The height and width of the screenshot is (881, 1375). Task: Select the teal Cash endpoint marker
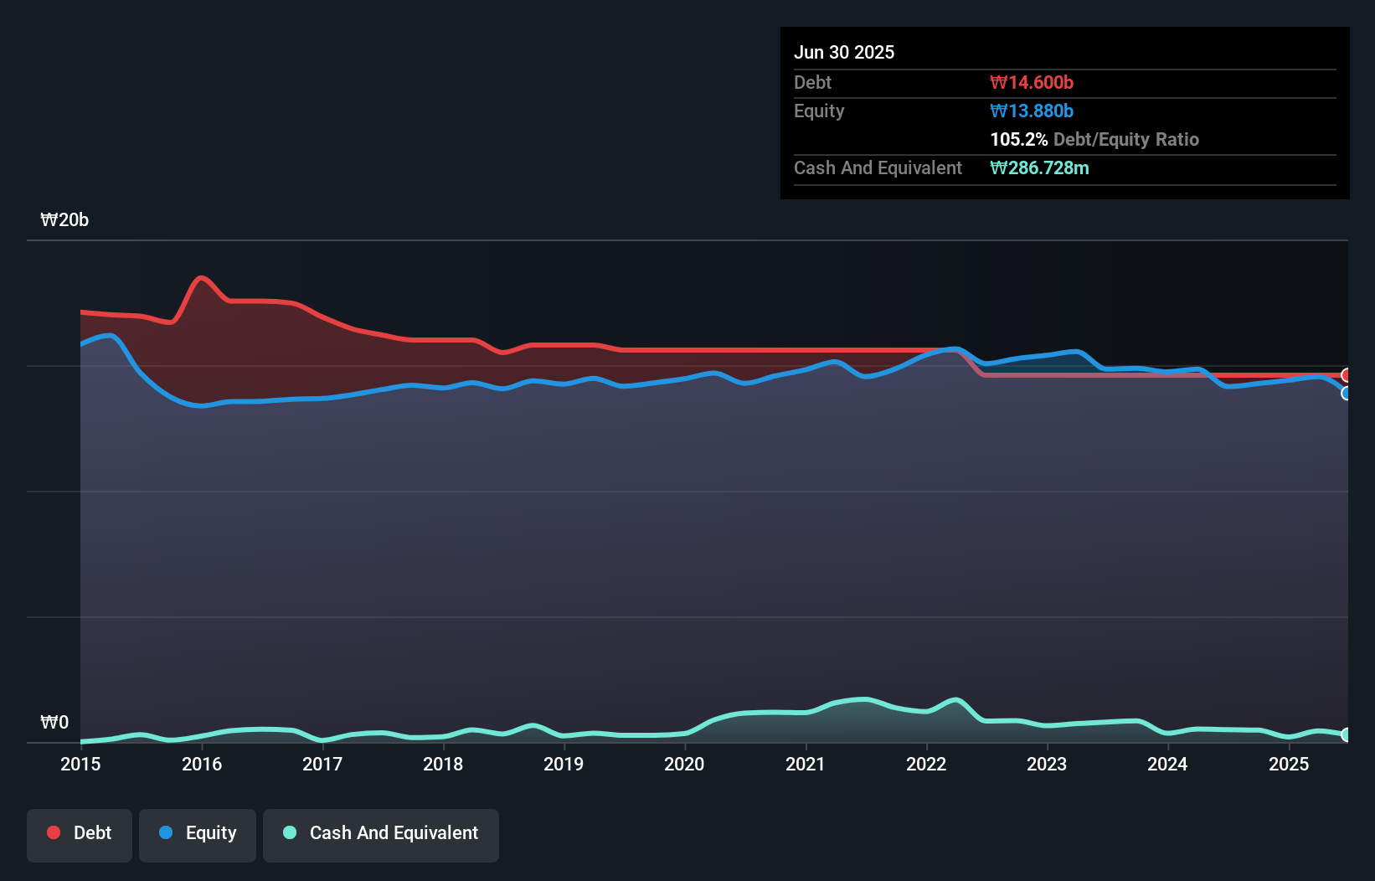click(x=1347, y=734)
